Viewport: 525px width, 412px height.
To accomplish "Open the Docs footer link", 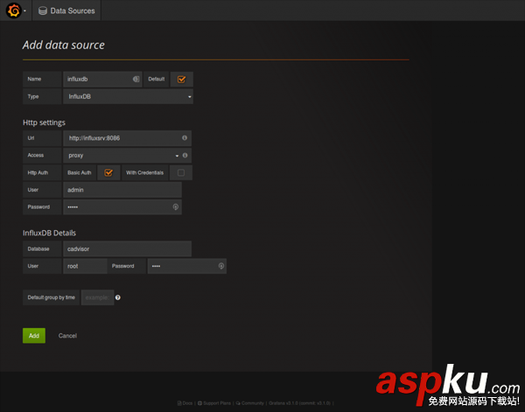I will tap(185, 403).
